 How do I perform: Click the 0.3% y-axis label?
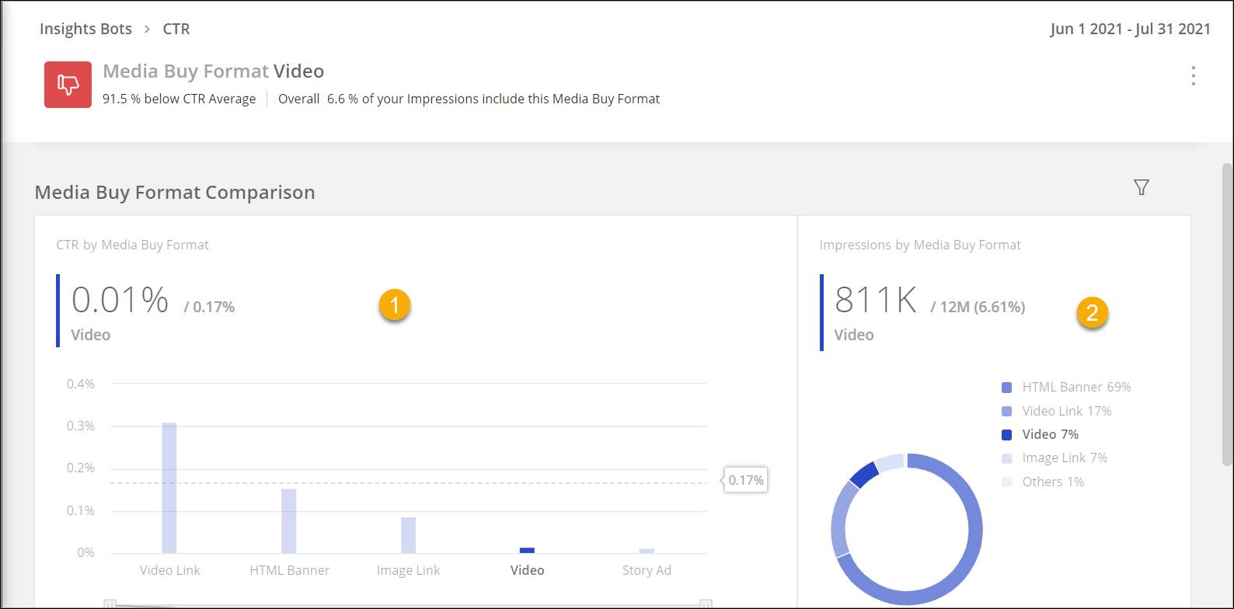click(81, 426)
